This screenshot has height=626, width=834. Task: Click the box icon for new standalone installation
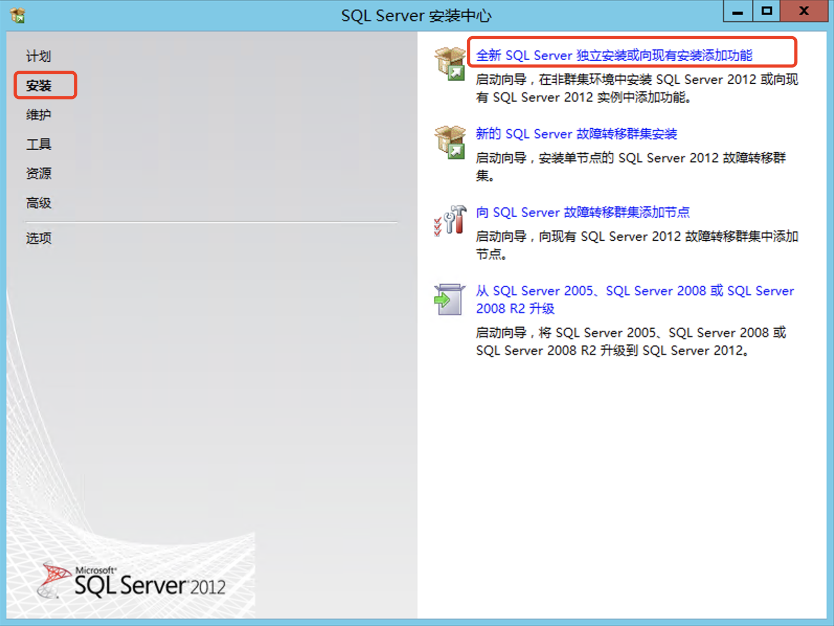coord(449,63)
